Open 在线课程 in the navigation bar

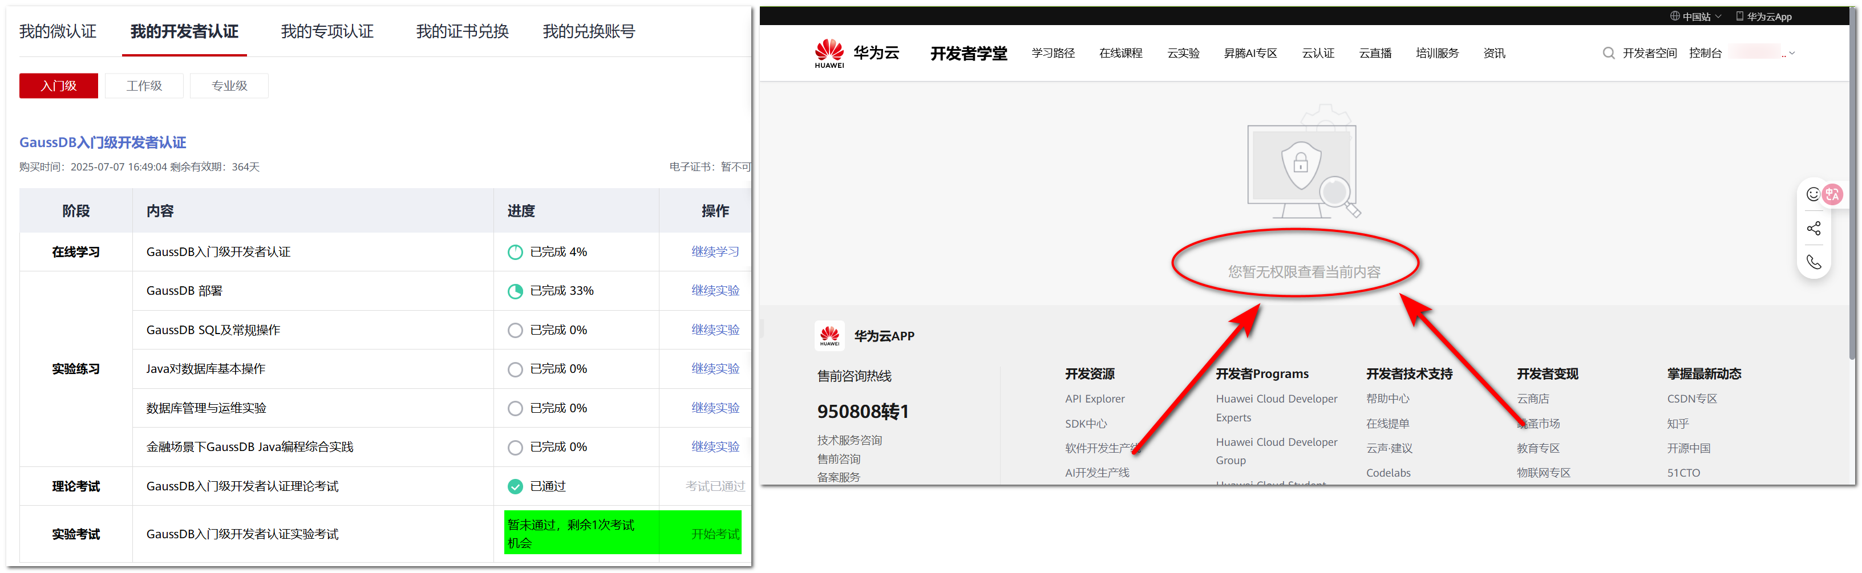pyautogui.click(x=1120, y=53)
